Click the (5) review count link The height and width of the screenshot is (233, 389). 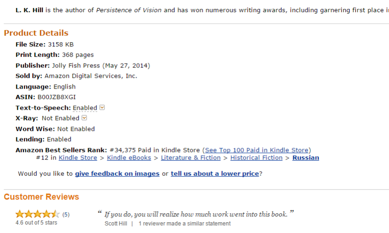[66, 215]
